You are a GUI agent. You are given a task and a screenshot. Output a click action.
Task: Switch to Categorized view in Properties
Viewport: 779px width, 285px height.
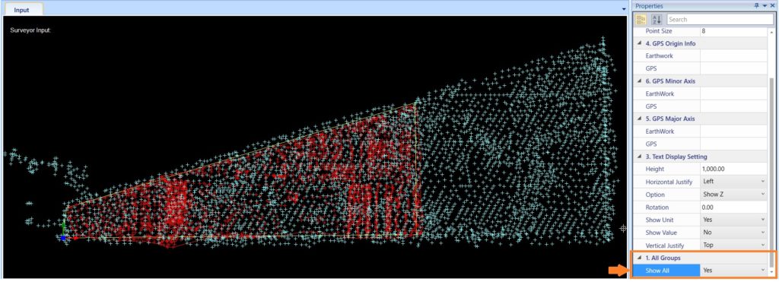641,19
